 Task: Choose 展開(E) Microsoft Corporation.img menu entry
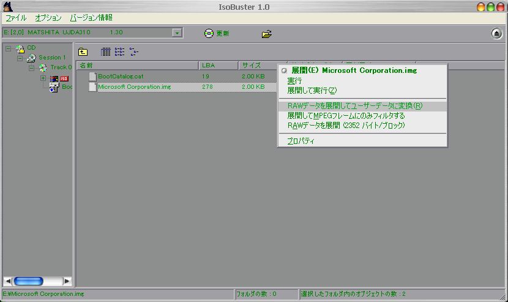coord(362,70)
